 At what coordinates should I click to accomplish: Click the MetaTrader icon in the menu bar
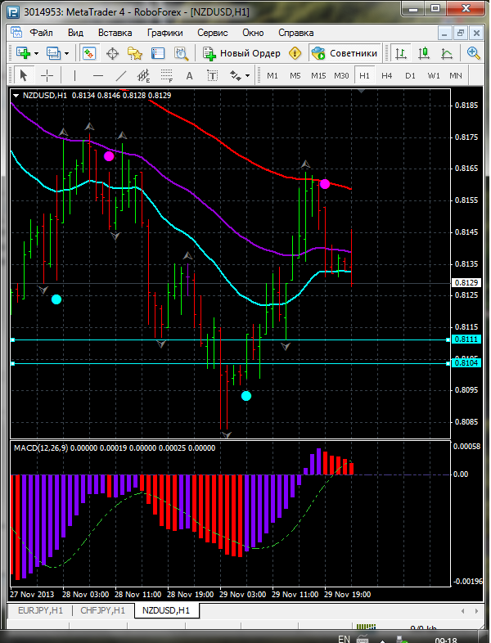tap(16, 33)
